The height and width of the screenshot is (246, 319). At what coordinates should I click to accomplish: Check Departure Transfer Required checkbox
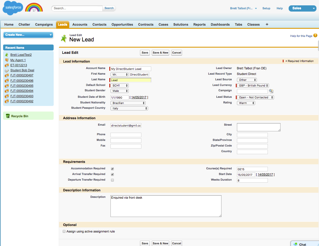click(112, 180)
